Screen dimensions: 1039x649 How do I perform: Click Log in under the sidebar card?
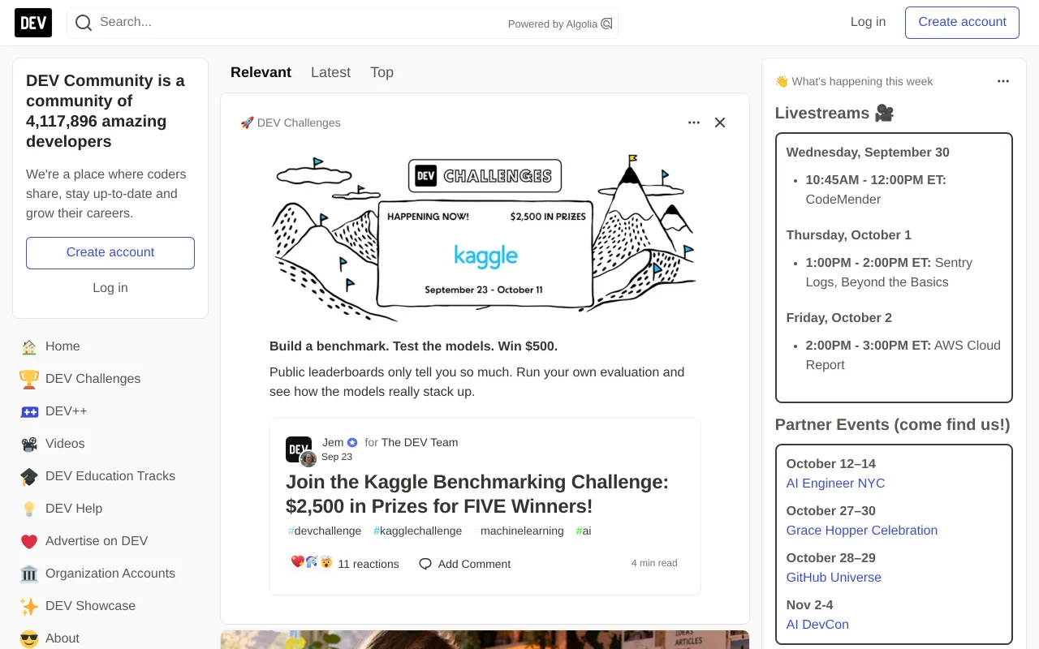110,288
